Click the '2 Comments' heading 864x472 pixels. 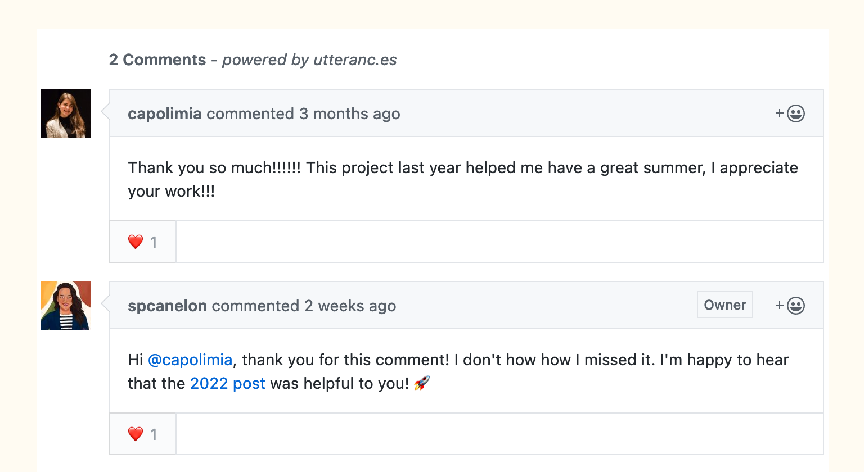tap(157, 60)
